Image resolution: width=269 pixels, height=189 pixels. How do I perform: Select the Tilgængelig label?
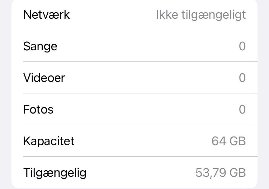tap(55, 173)
